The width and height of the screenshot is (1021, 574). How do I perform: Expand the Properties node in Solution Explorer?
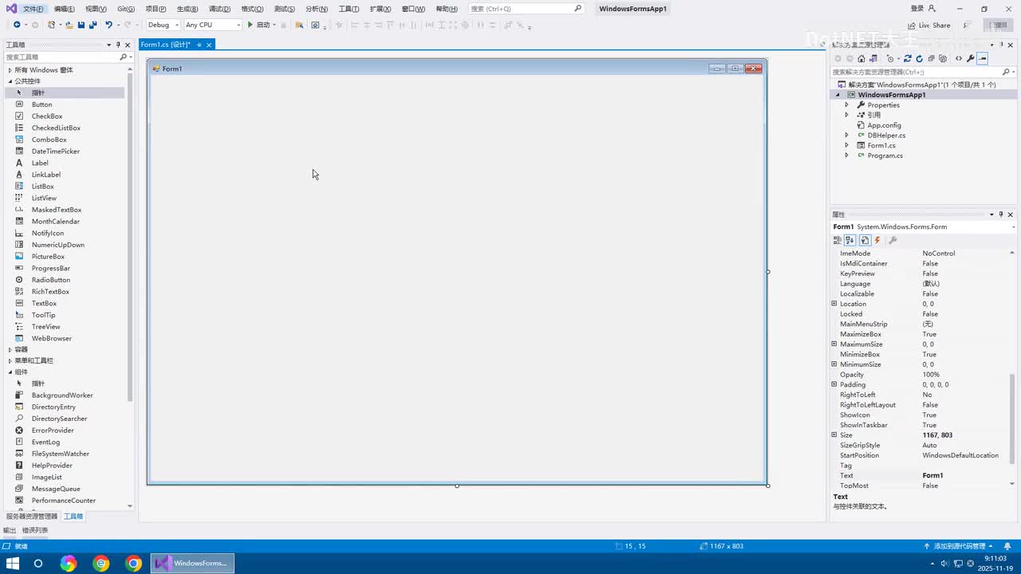click(847, 105)
